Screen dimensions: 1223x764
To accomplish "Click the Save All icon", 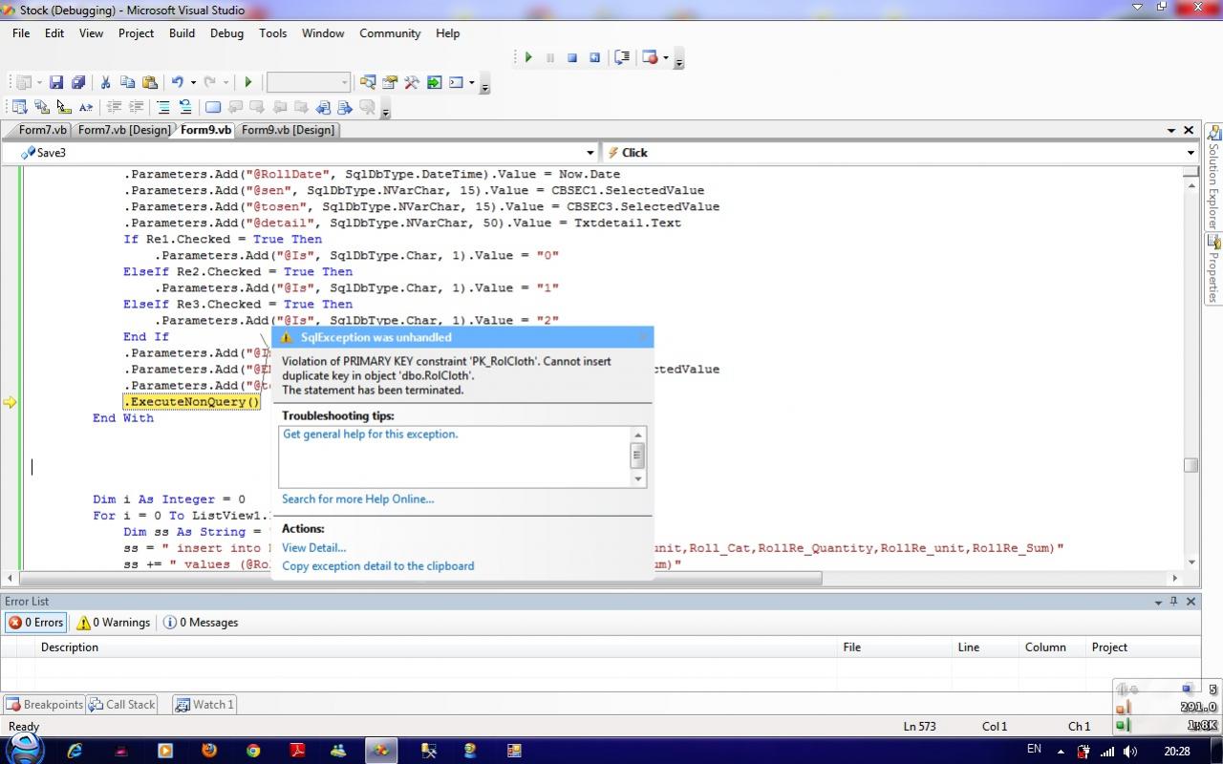I will tap(78, 83).
